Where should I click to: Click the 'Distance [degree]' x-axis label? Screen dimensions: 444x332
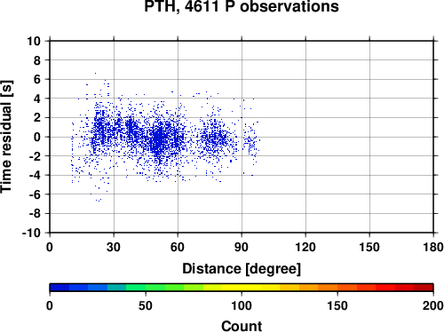tap(242, 269)
